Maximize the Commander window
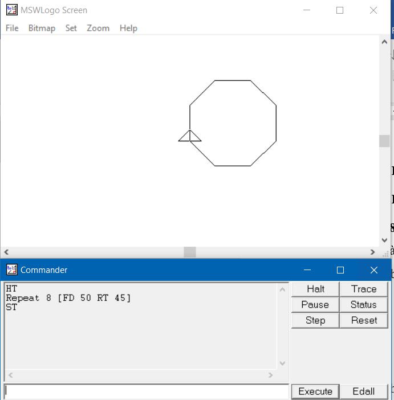This screenshot has width=394, height=400. pyautogui.click(x=340, y=270)
